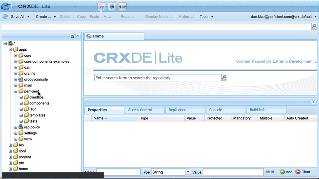Screen dimensions: 319x179
Task: Click the dam folder icon
Action: (x=21, y=67)
